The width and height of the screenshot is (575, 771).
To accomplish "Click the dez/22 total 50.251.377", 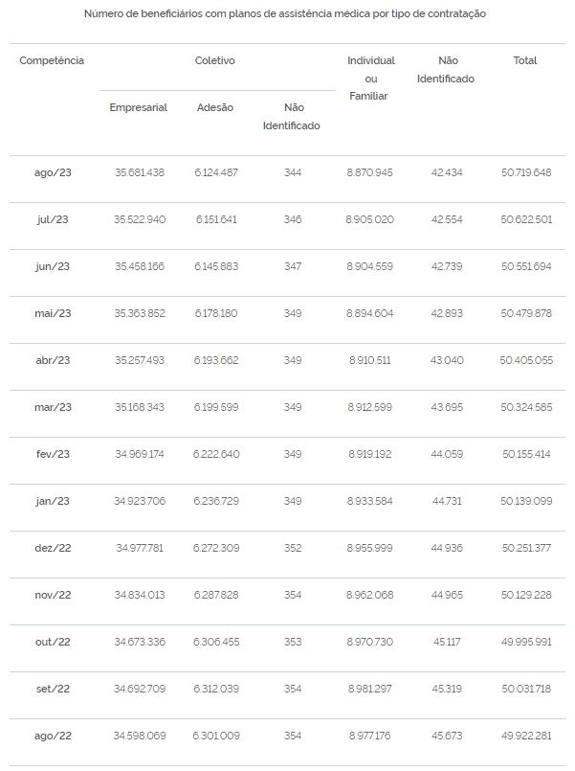I will pyautogui.click(x=526, y=548).
